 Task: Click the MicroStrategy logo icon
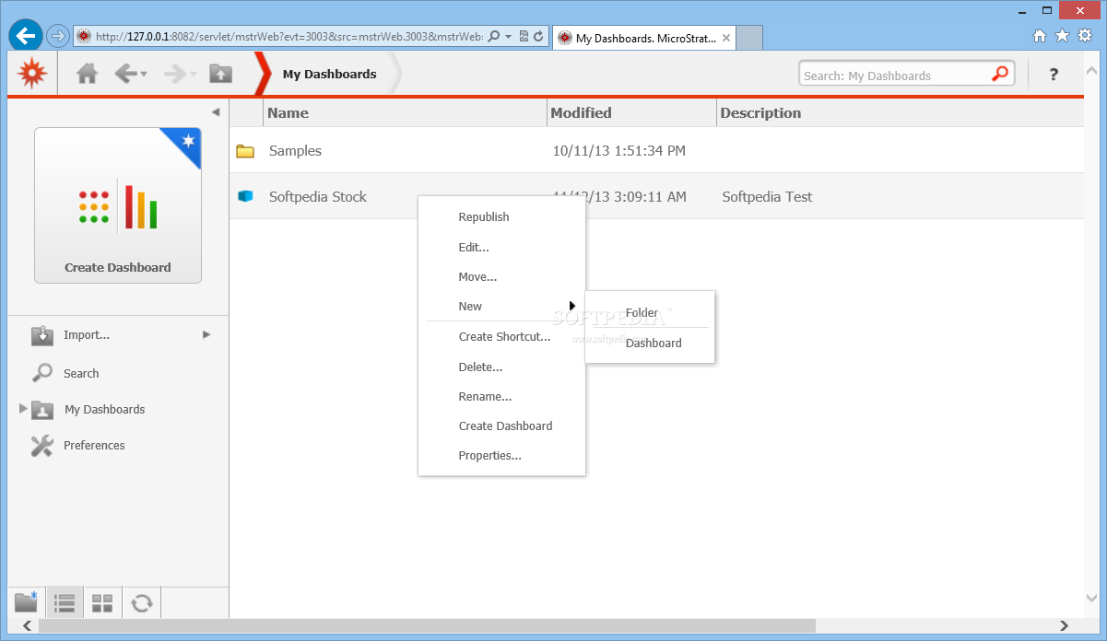click(32, 73)
